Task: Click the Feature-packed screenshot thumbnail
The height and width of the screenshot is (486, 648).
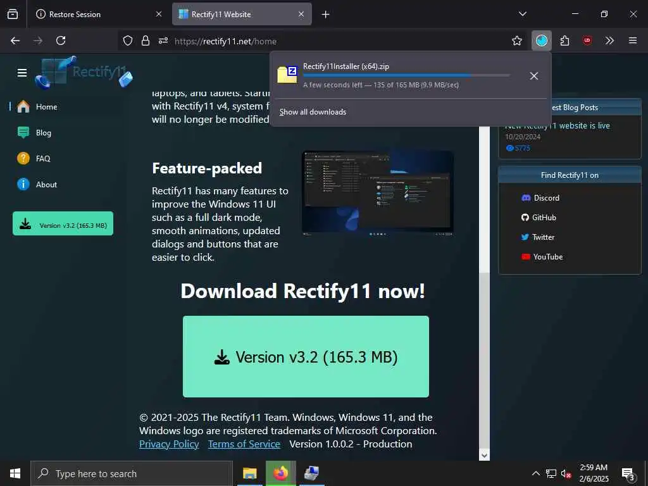Action: [377, 194]
